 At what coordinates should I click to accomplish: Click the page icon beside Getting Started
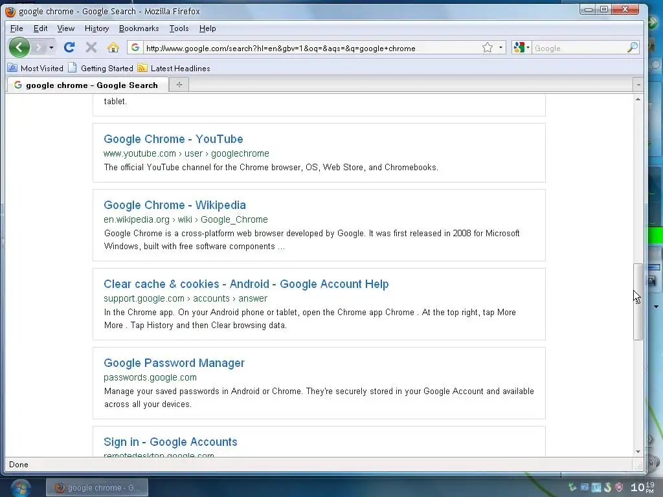pos(73,67)
